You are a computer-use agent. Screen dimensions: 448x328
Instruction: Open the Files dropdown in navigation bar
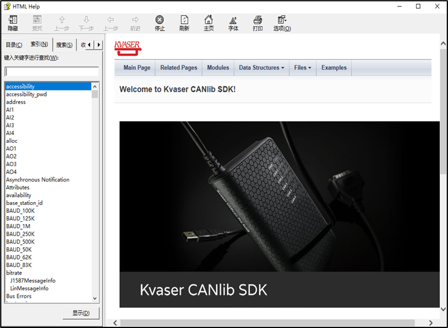point(302,68)
